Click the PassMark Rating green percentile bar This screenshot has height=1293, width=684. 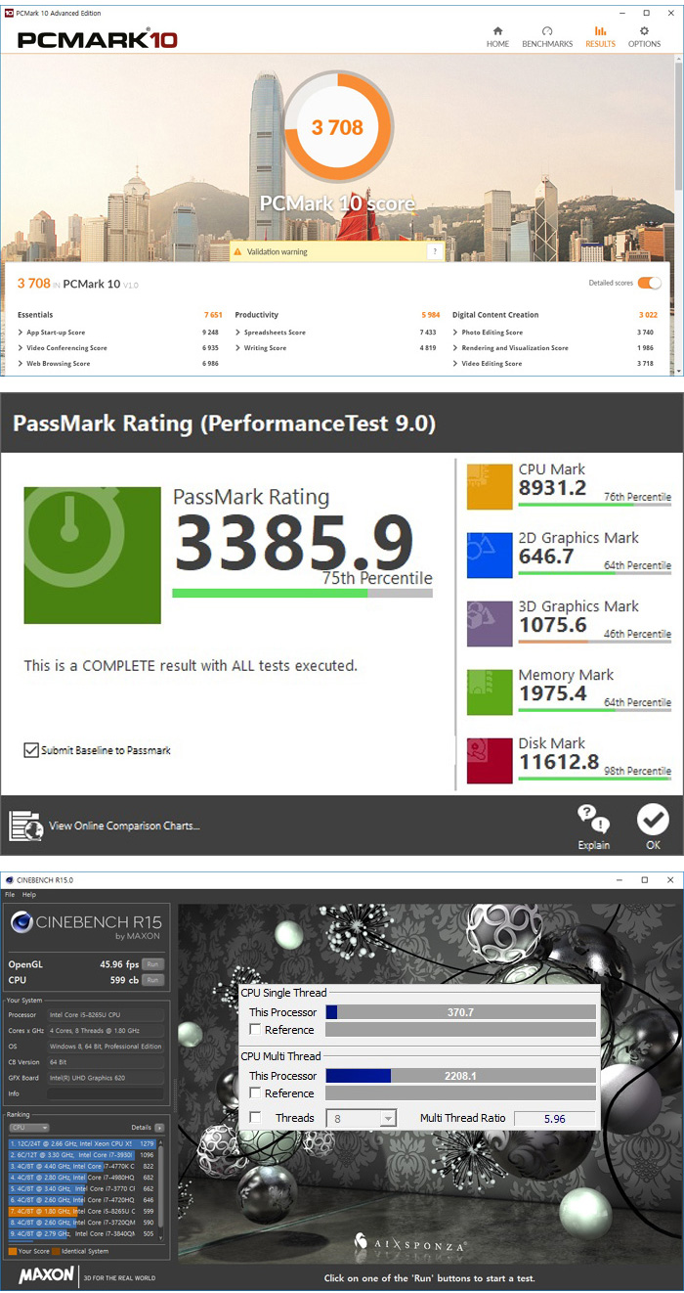click(x=302, y=593)
